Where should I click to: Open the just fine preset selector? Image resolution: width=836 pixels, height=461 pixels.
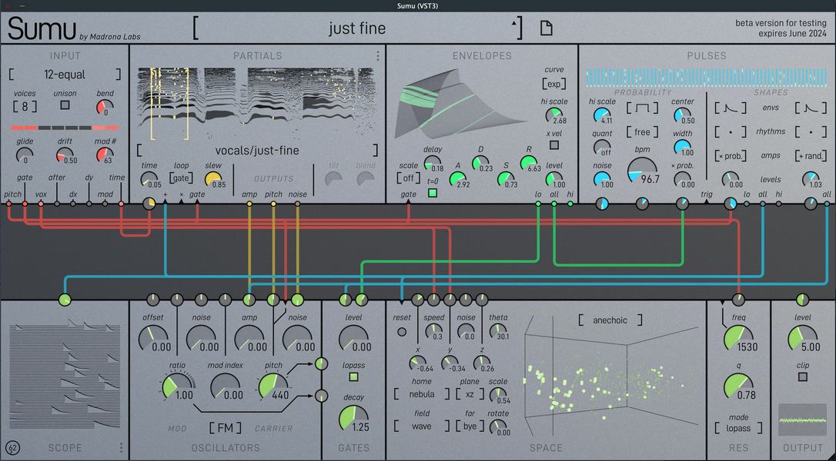357,28
